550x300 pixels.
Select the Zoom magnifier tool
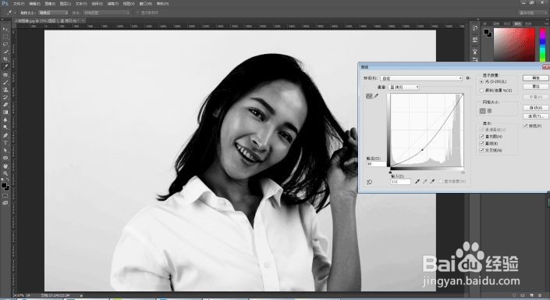(x=5, y=173)
